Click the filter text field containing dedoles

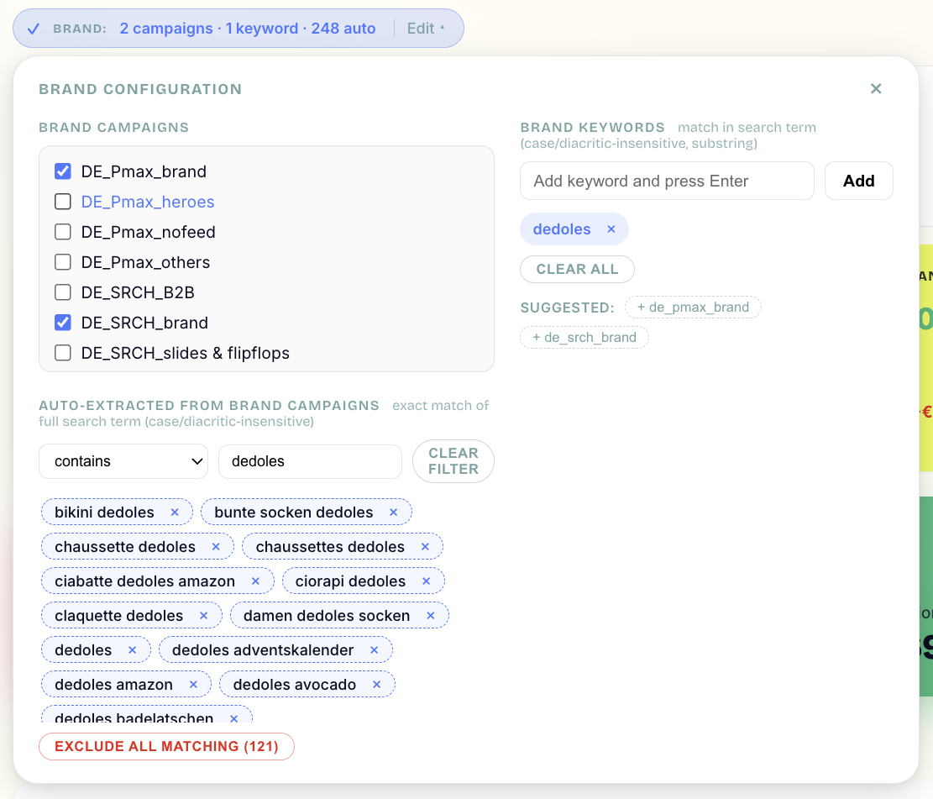(310, 461)
